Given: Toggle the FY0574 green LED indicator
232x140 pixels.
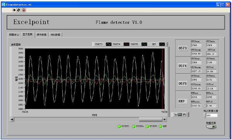Looking at the screenshot, I should pos(134,127).
